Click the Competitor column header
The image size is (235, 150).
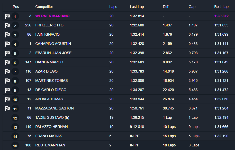[44, 7]
